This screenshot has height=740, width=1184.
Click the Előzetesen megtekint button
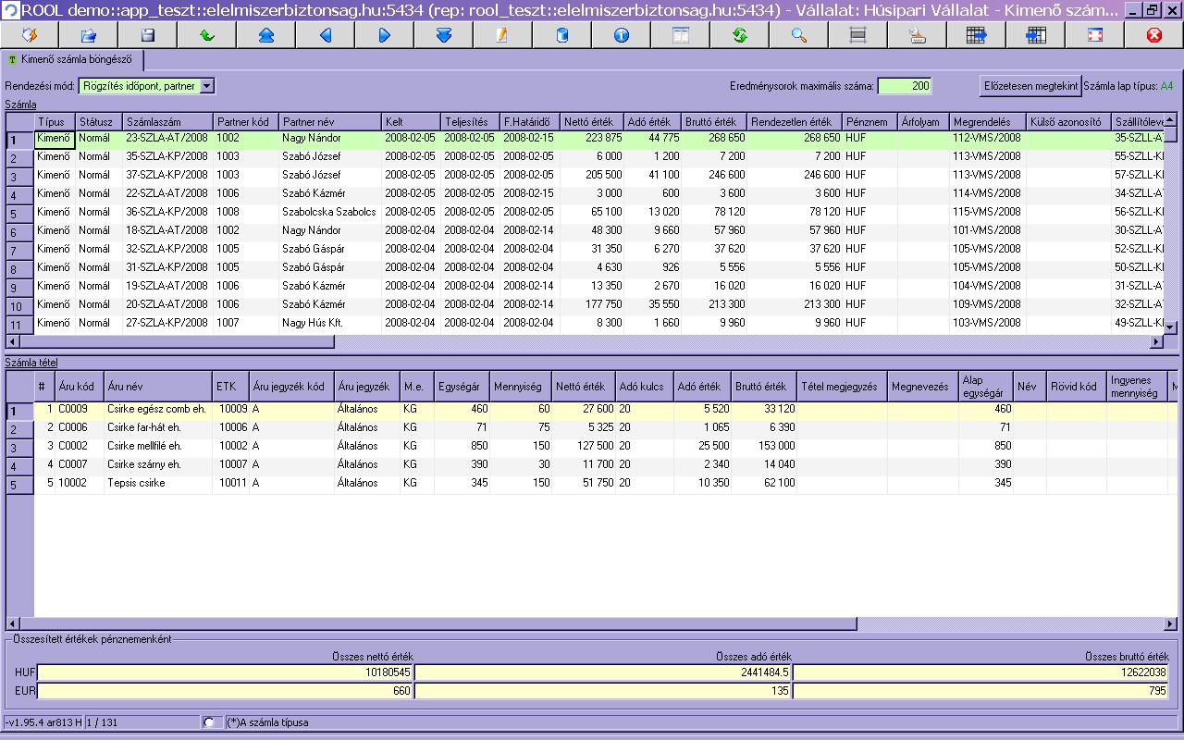[x=1030, y=86]
